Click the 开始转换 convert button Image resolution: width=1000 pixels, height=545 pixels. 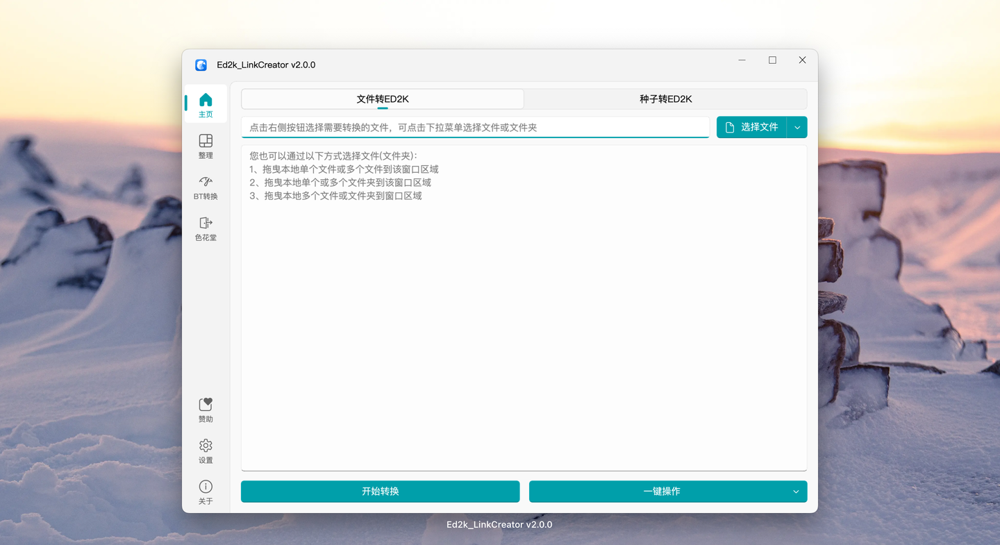click(380, 491)
